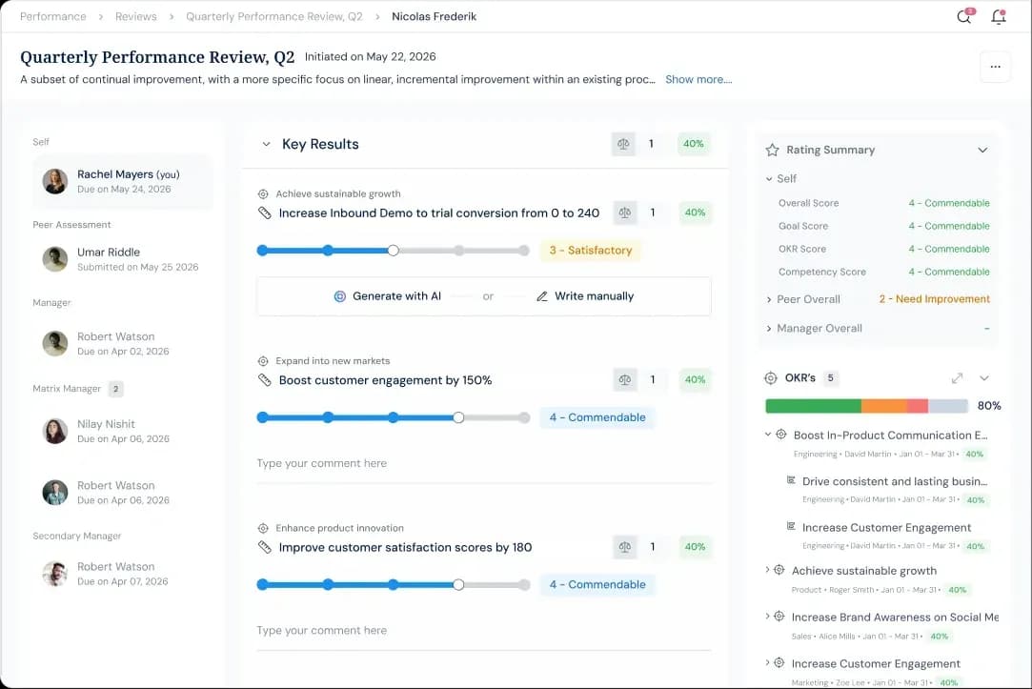
Task: Go to Performance breadcrumb
Action: (x=52, y=16)
